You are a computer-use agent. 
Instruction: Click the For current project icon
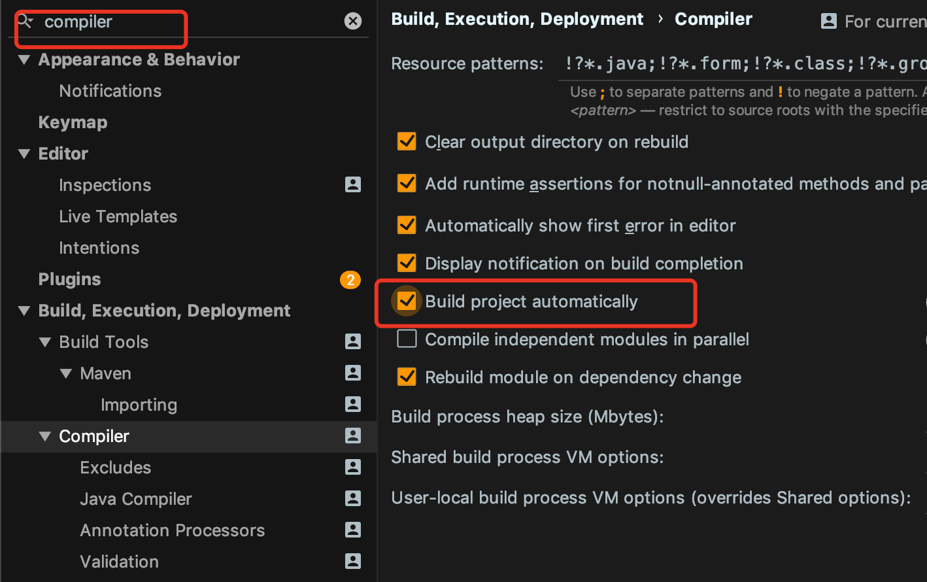(x=829, y=22)
